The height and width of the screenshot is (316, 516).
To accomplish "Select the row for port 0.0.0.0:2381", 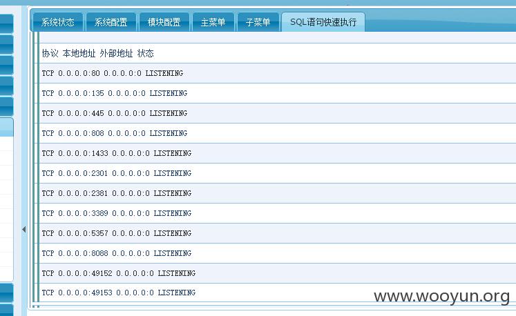I will pos(278,193).
